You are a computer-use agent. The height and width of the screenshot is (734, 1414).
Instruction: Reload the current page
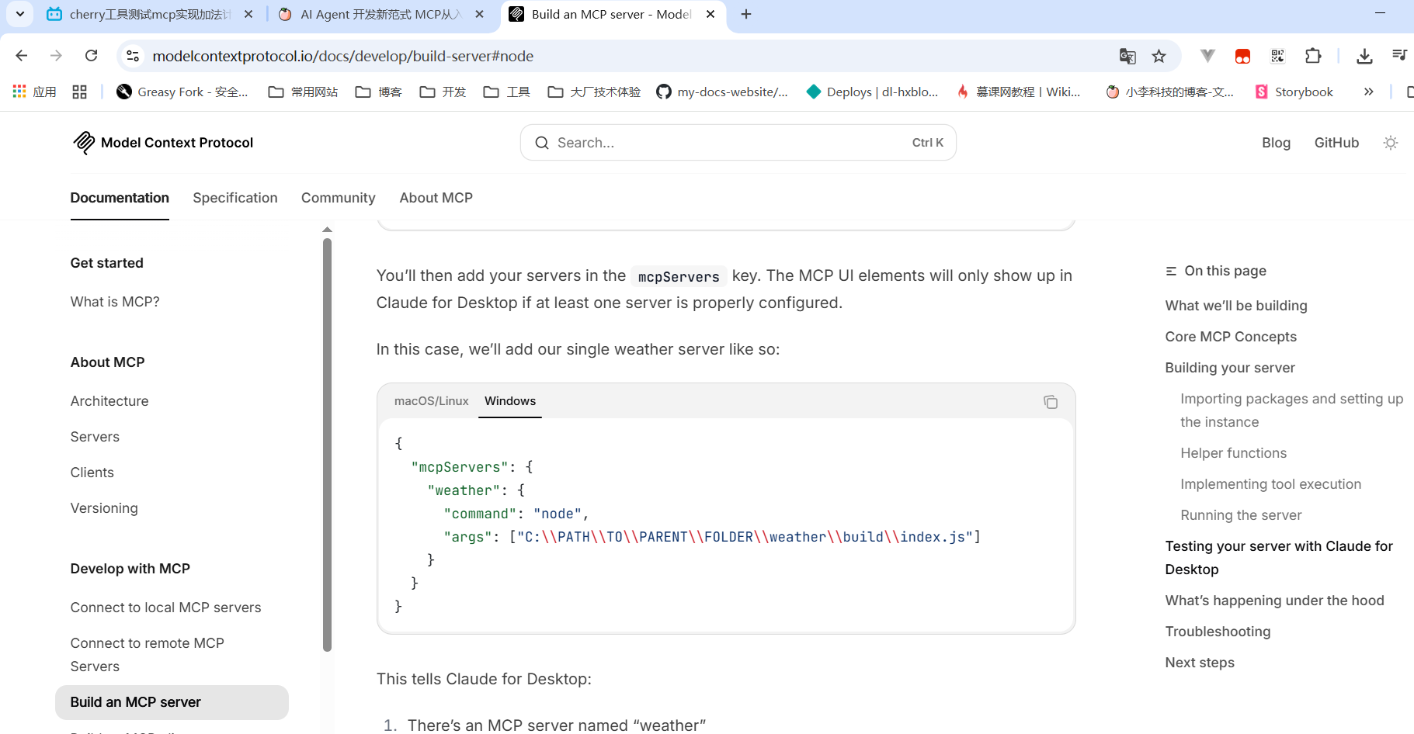click(x=92, y=56)
